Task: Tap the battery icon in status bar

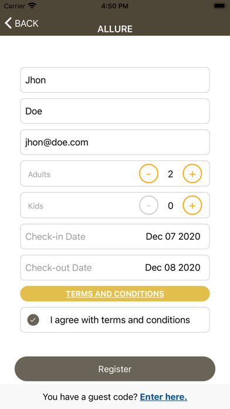Action: (x=219, y=6)
